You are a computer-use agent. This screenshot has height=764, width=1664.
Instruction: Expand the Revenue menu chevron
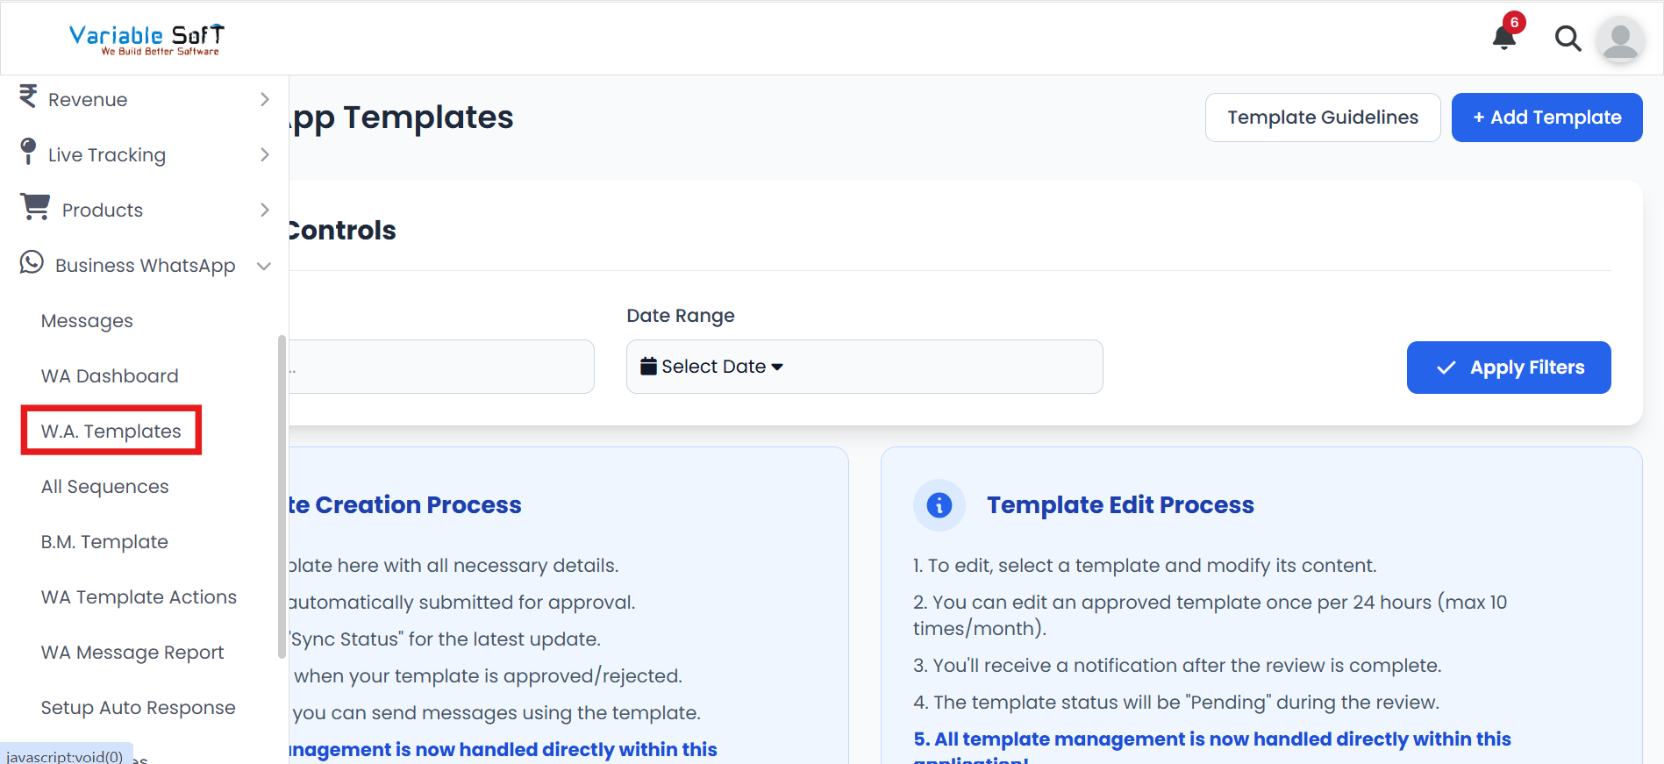(265, 99)
